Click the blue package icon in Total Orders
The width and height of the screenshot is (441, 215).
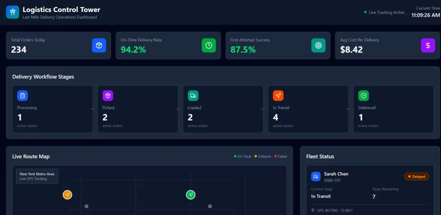click(x=99, y=45)
